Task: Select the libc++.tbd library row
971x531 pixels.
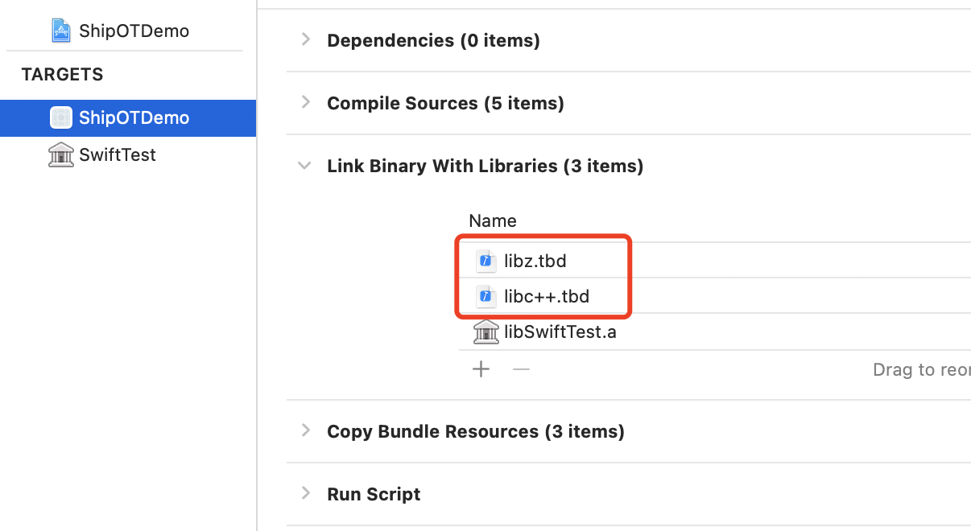Action: tap(715, 296)
